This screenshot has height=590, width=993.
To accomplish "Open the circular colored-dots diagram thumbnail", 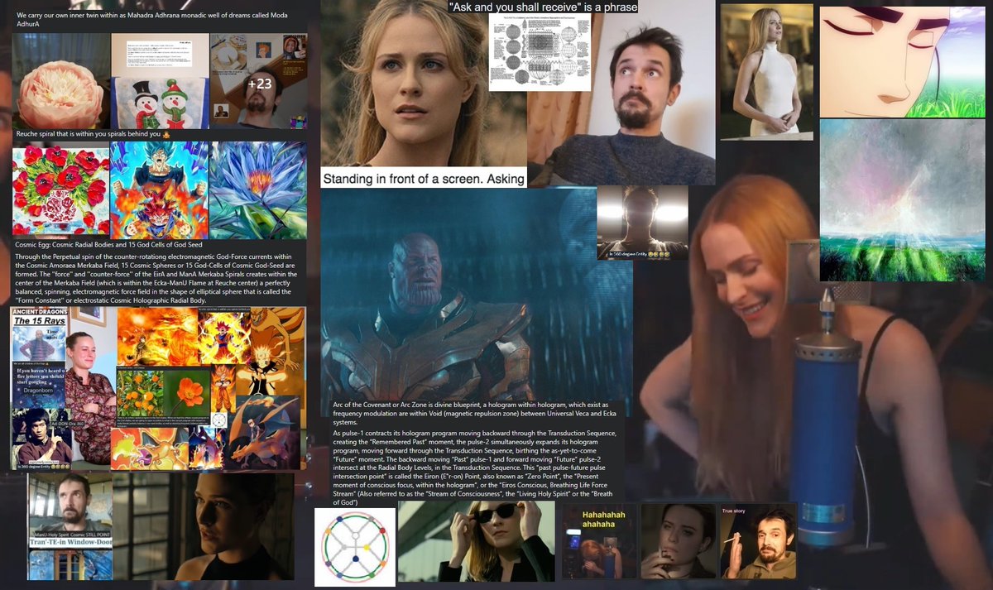I will (x=355, y=548).
